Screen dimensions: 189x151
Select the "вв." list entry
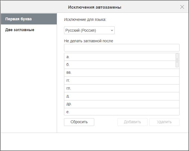pyautogui.click(x=122, y=73)
